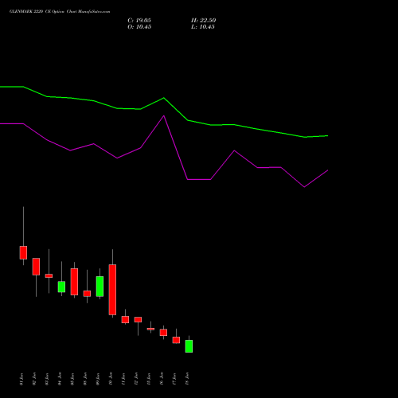This screenshot has height=398, width=398.
Task: Click the green candle for 04 Jan
Action: click(61, 287)
